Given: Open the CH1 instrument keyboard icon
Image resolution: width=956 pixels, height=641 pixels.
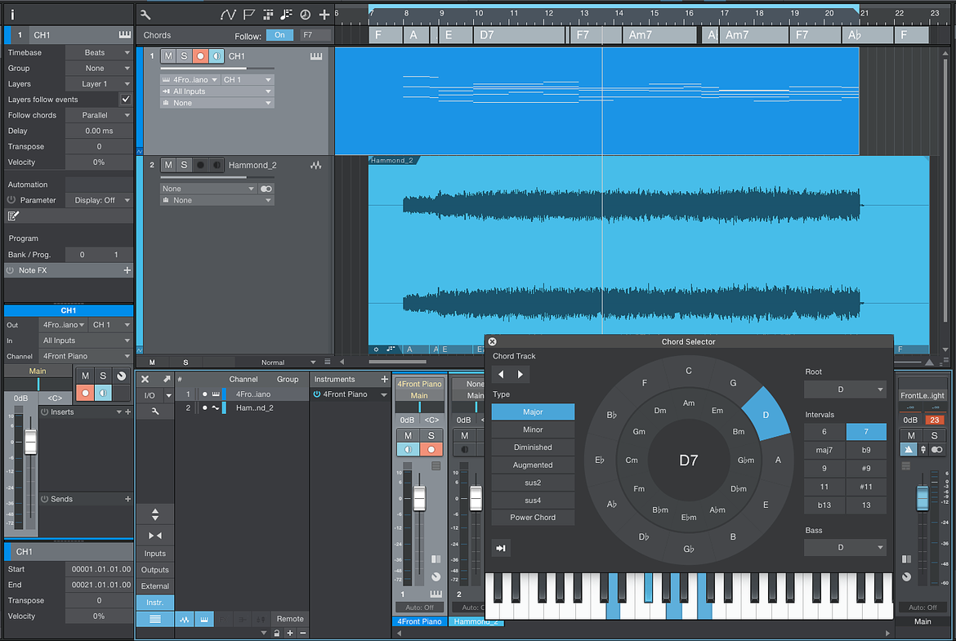Looking at the screenshot, I should tap(316, 56).
